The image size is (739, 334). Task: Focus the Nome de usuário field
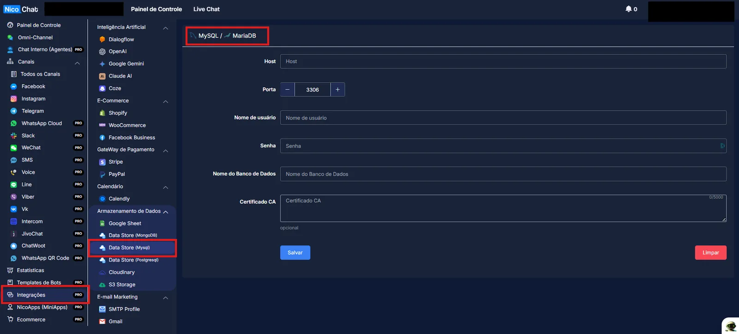coord(503,118)
